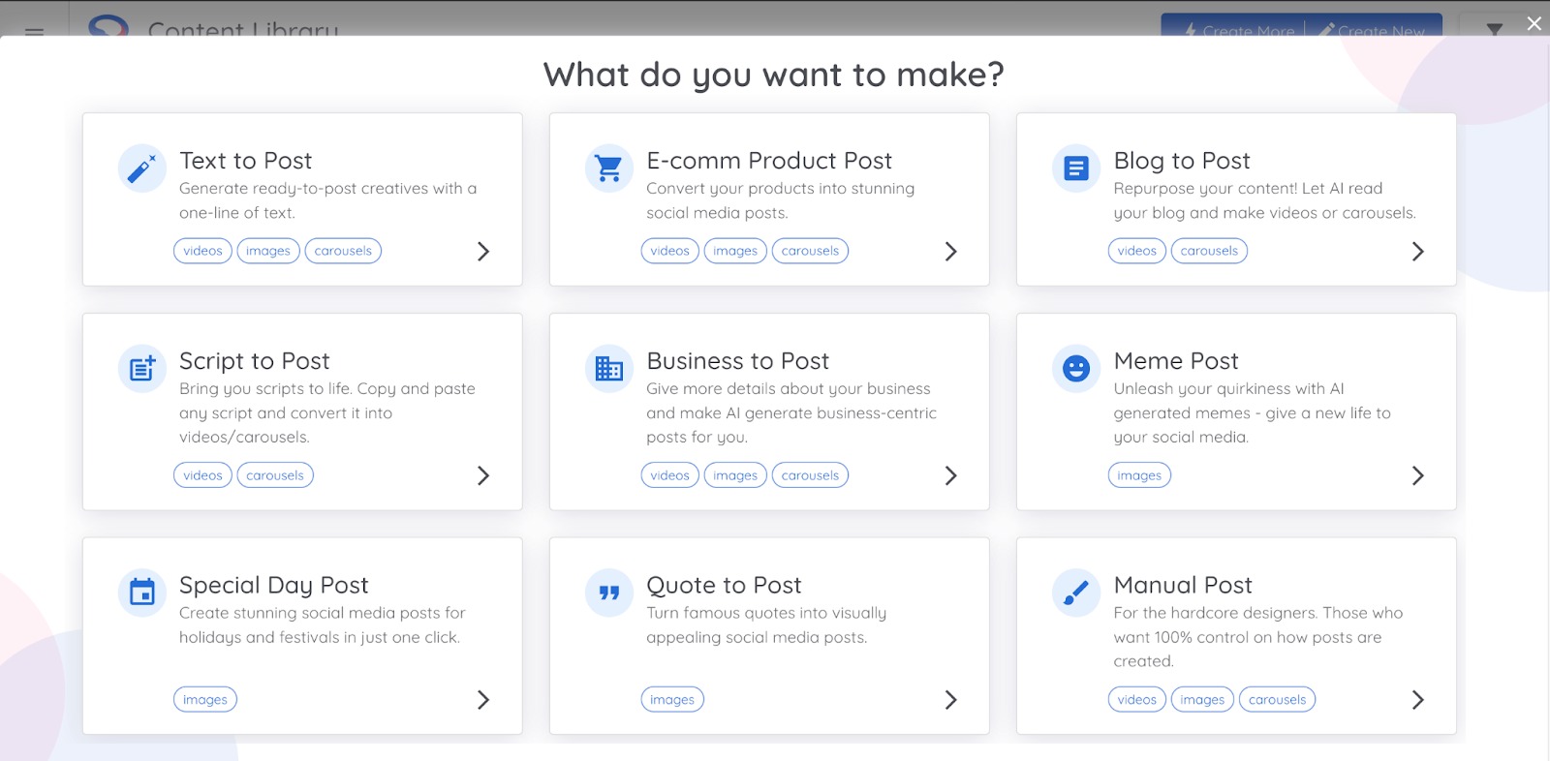Click the Meme Post smiley icon

pyautogui.click(x=1076, y=369)
